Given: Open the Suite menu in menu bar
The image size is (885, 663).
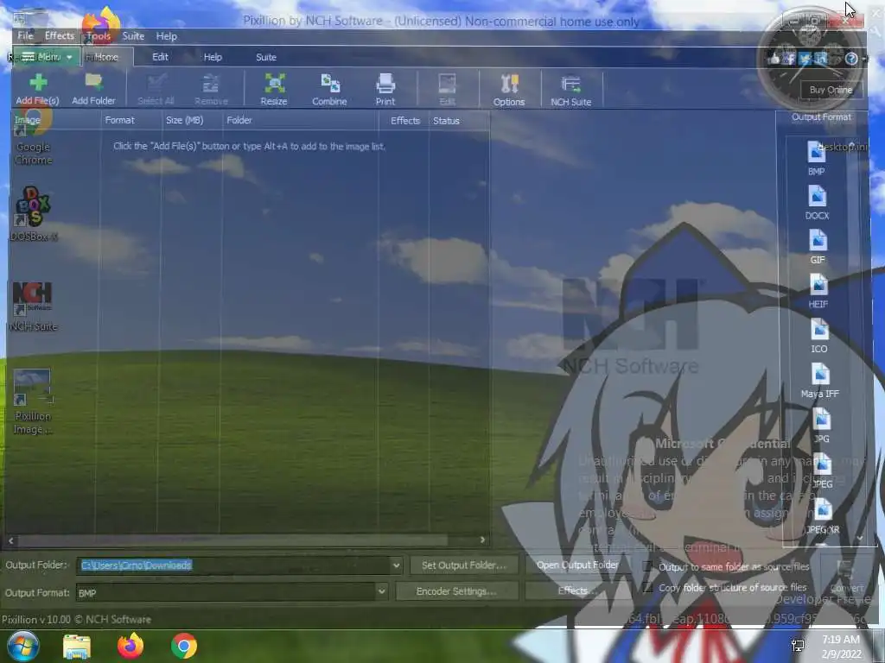Looking at the screenshot, I should 133,36.
